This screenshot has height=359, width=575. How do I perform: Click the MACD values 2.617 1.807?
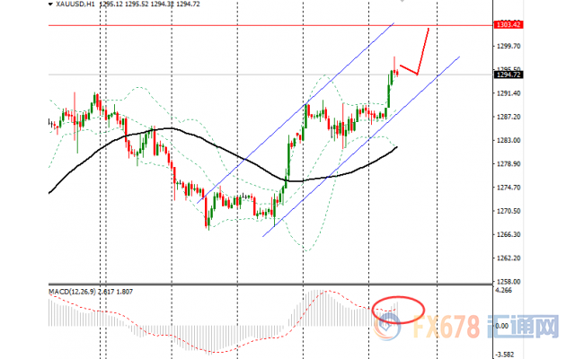coord(116,292)
